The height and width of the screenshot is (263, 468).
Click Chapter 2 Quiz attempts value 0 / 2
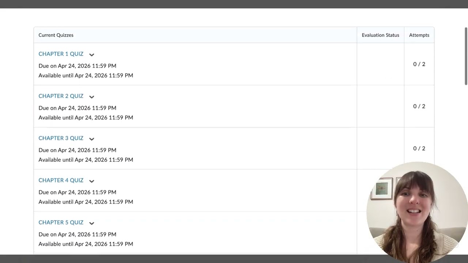click(419, 106)
